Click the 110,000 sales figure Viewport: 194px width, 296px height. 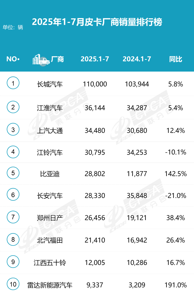tap(94, 84)
